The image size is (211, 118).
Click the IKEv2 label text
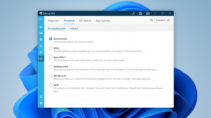56,48
